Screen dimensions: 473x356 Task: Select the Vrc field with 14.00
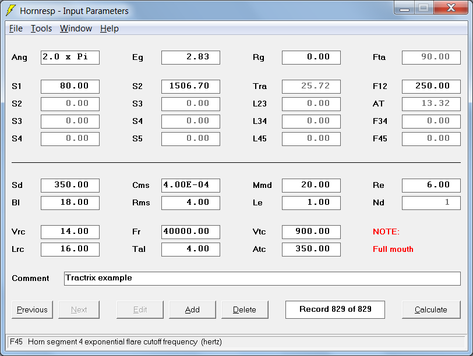click(70, 232)
